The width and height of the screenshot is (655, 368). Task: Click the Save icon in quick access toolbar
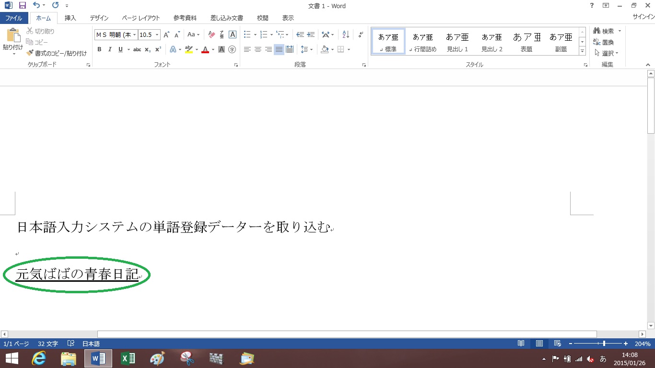click(x=22, y=6)
